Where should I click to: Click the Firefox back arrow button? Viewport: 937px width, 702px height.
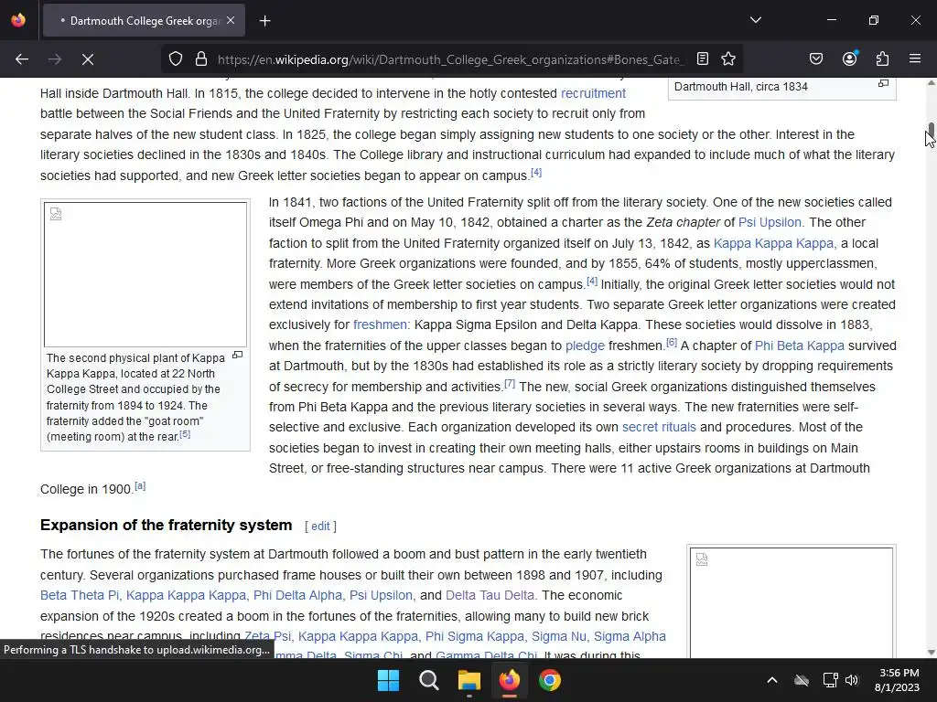point(22,59)
